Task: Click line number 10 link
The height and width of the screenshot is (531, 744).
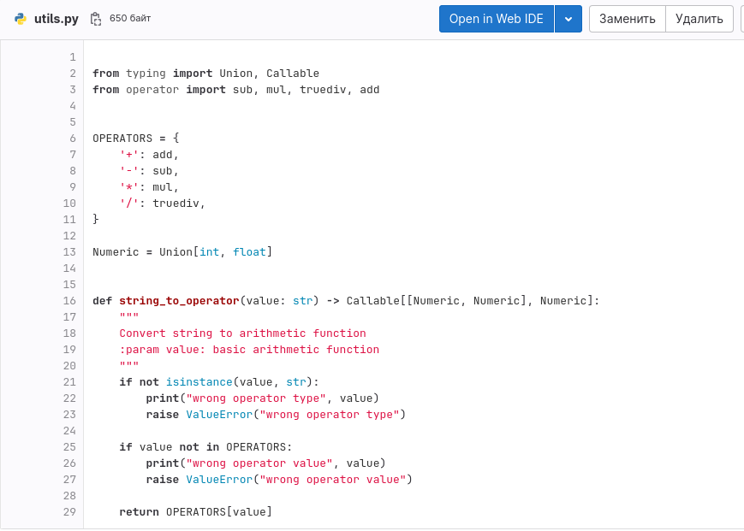Action: tap(69, 204)
